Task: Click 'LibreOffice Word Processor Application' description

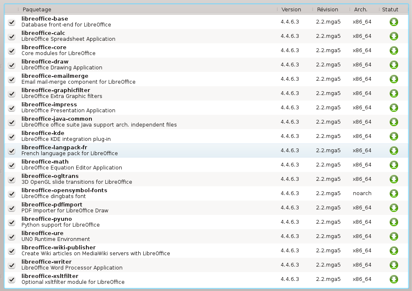Action: pos(72,267)
